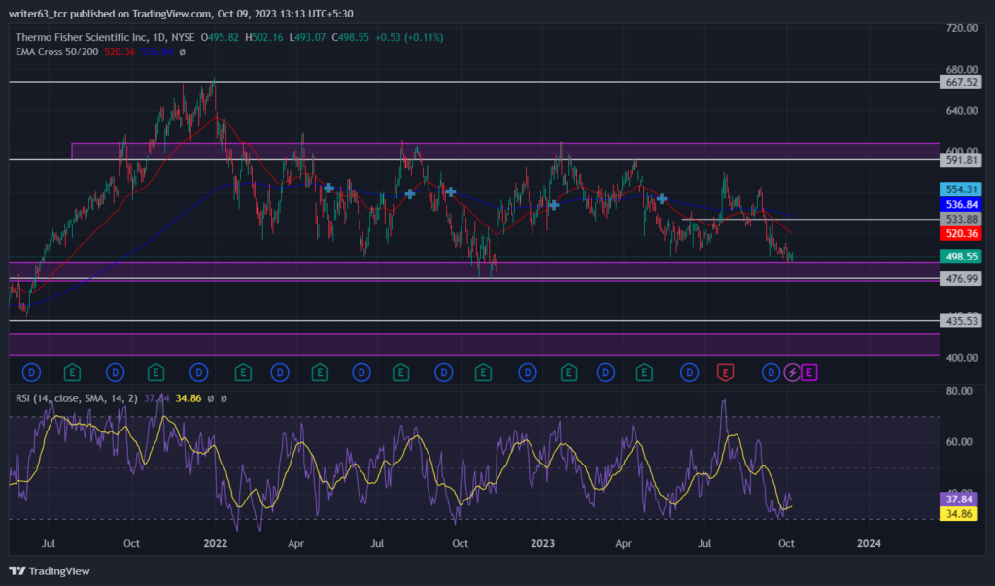Click the red 520.36 value in EMA legend

coord(120,52)
